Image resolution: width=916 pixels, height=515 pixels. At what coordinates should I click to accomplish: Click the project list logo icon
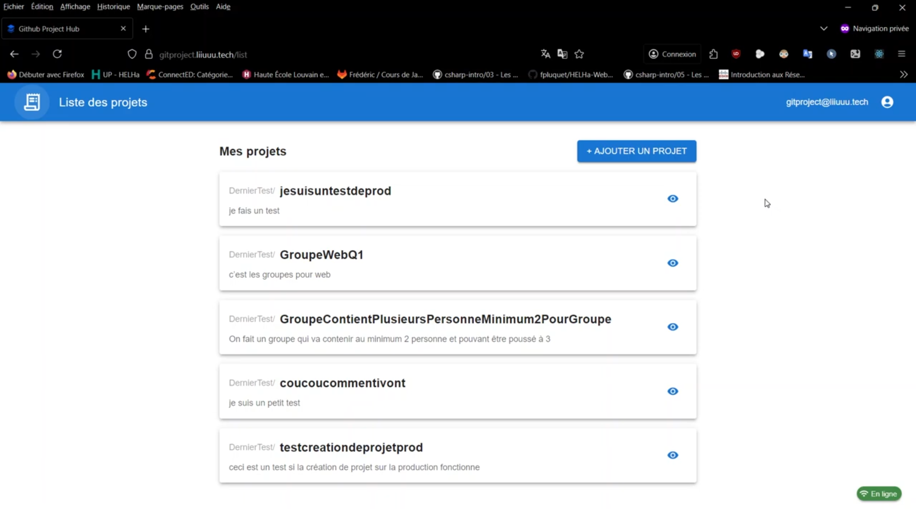point(32,102)
